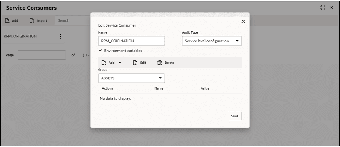Click Add in the Environment Variables toolbar

[109, 63]
